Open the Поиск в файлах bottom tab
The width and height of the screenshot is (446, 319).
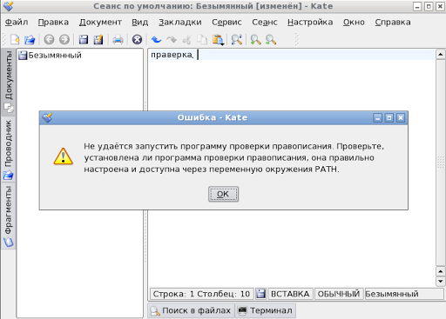(191, 310)
